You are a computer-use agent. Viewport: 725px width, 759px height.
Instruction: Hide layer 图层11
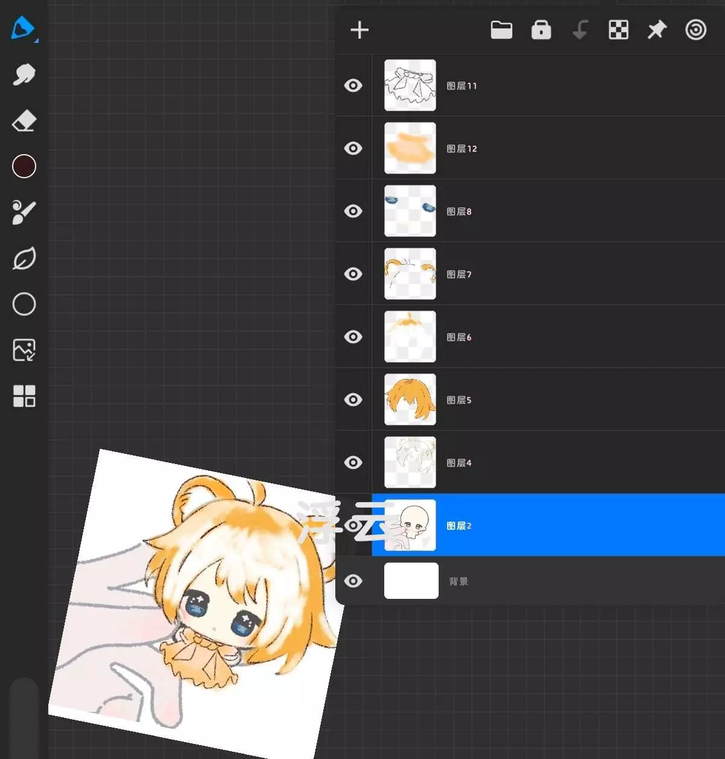pos(353,85)
